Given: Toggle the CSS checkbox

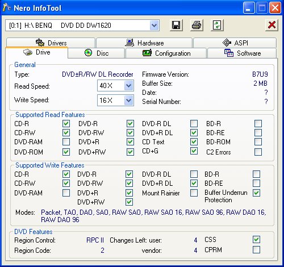Looking at the screenshot, I should pos(256,240).
